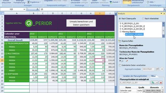Select the SMATERIAL header cell
The height and width of the screenshot is (93, 166).
click(x=17, y=37)
